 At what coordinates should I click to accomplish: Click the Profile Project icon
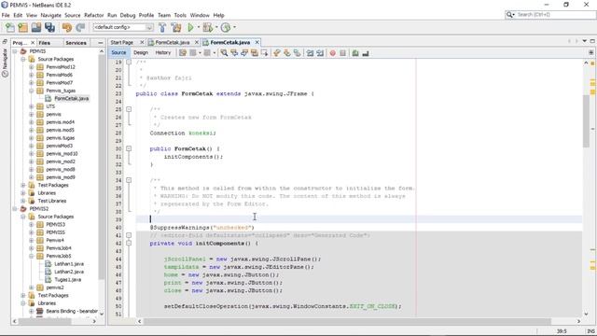coord(226,27)
